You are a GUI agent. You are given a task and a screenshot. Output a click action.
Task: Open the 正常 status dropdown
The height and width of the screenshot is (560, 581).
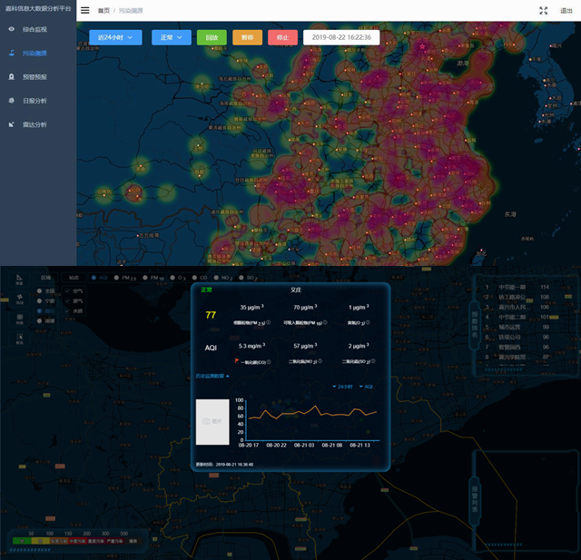pos(172,37)
